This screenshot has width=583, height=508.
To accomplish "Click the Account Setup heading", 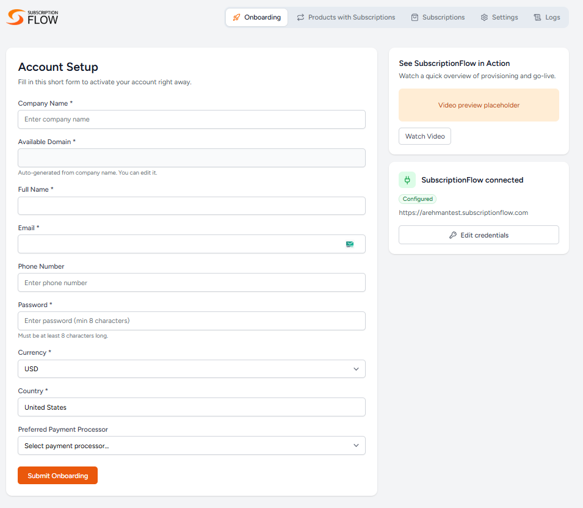I will 58,67.
